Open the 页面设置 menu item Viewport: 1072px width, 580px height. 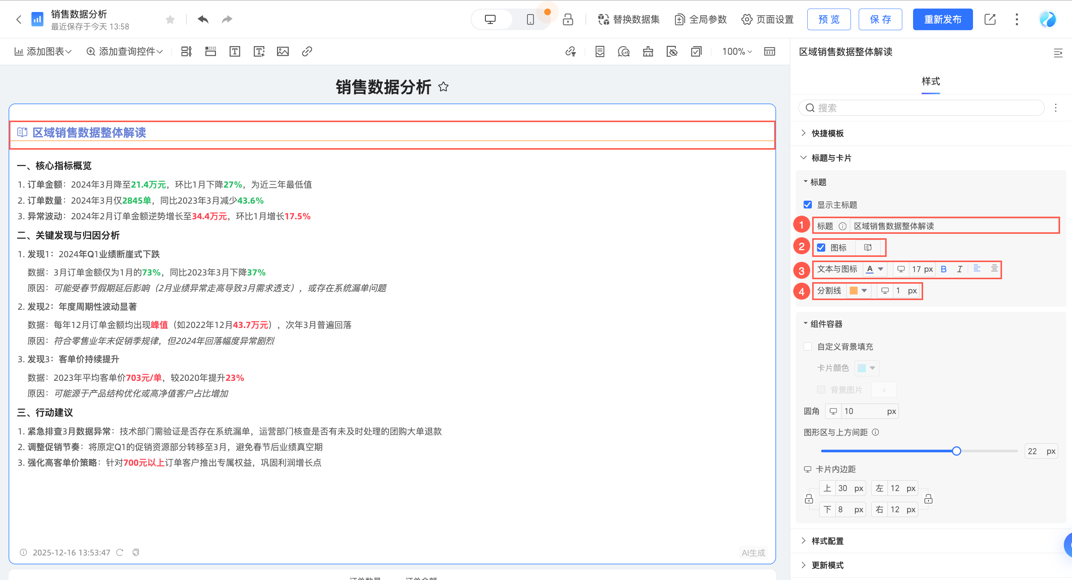(768, 20)
